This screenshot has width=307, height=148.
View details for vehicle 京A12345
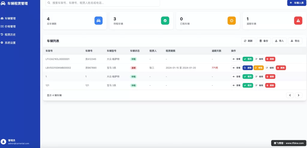[x=236, y=59]
